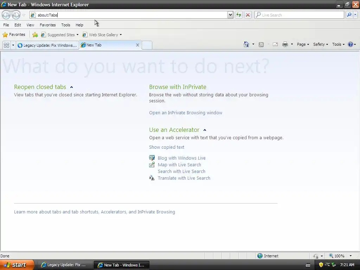This screenshot has width=360, height=270.
Task: Open the Page command bar menu
Action: [303, 44]
